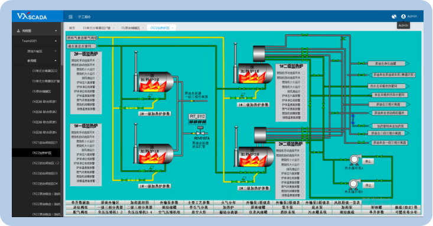
Task: Click the flowchart icon beside 流程图 in sidebar
Action: click(x=18, y=31)
